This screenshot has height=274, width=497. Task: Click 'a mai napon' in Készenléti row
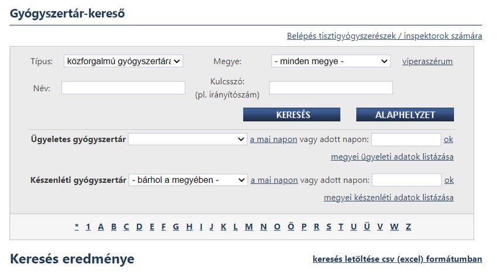(x=274, y=181)
